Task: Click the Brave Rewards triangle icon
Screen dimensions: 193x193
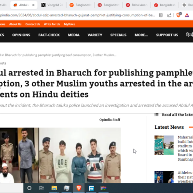Action: 187,15
